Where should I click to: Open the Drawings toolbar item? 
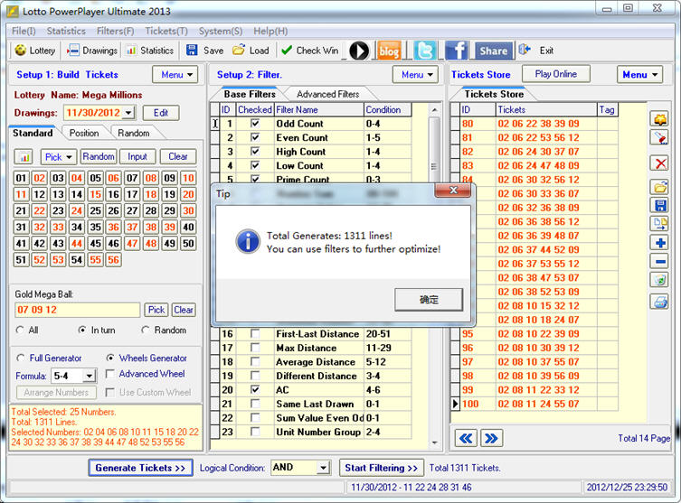(92, 51)
